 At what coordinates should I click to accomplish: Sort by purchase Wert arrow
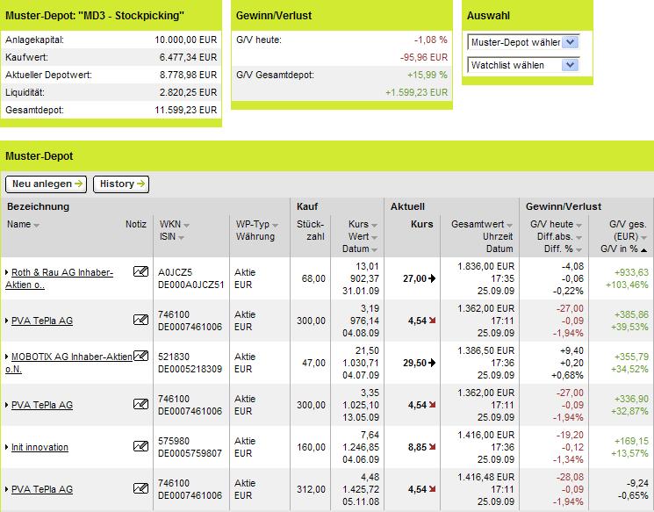(374, 237)
